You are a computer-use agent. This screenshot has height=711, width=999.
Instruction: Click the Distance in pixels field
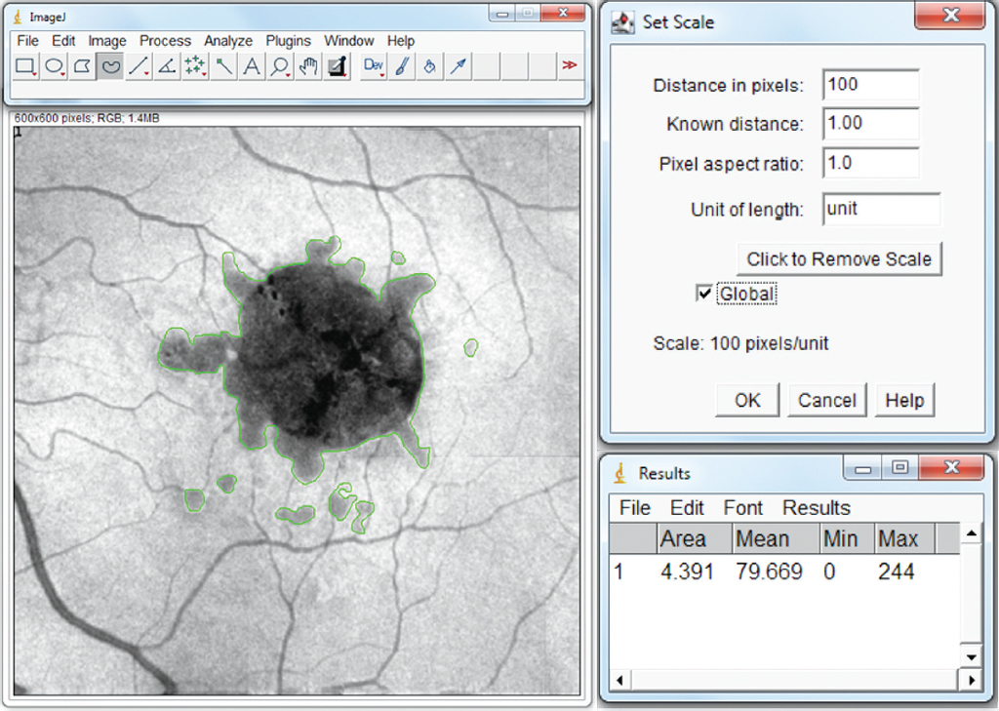870,85
